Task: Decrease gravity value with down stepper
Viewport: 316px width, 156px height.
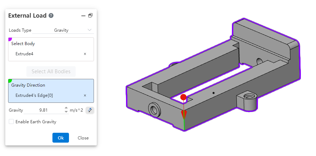Action: click(66, 112)
